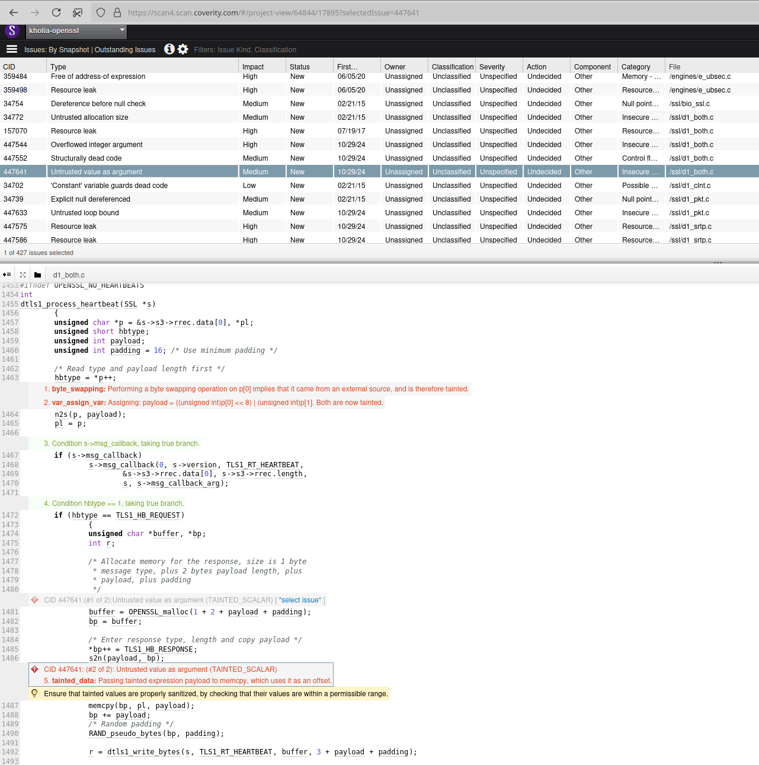
Task: Sort by the Component column header
Action: point(594,67)
